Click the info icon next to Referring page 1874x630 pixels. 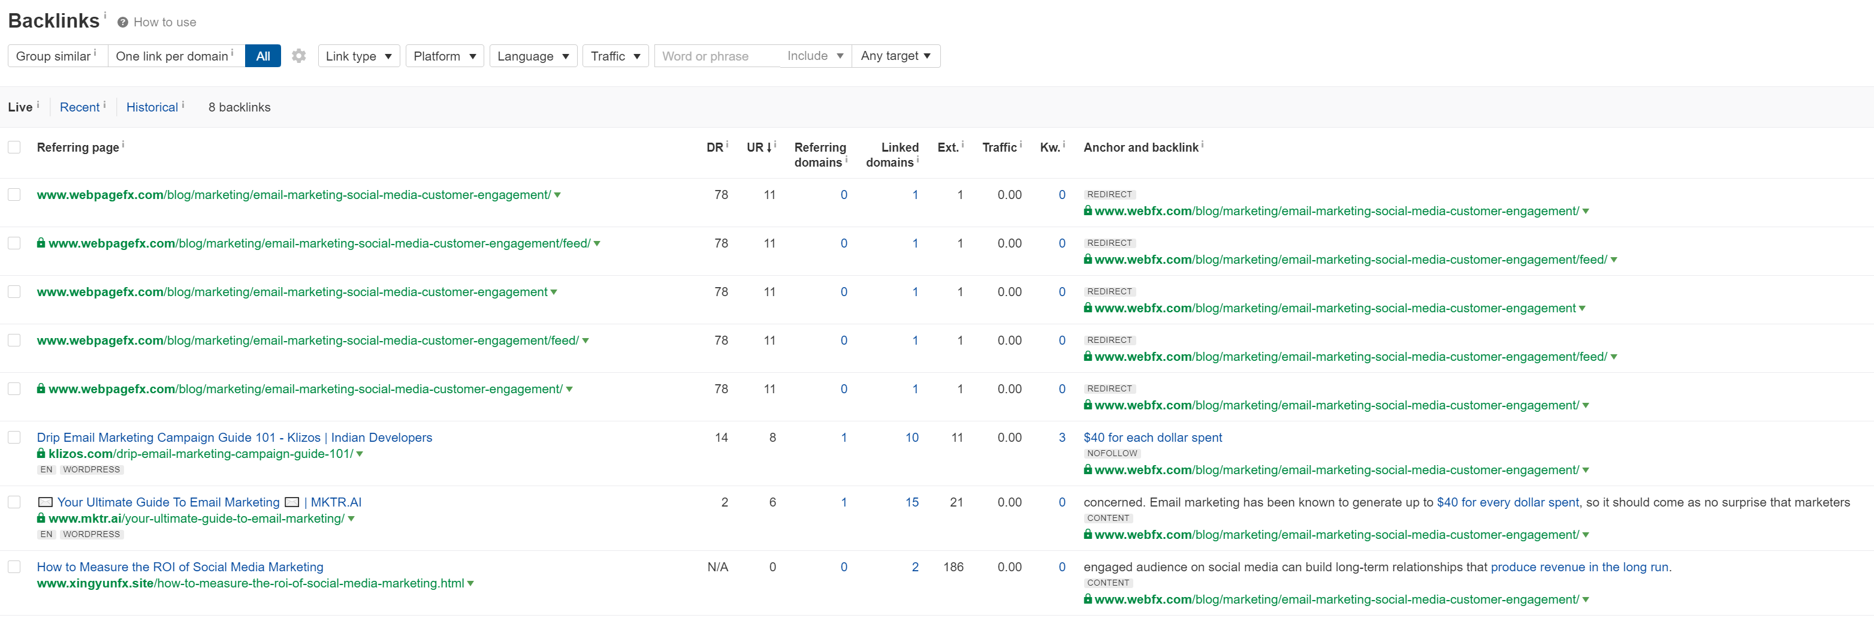click(x=123, y=144)
